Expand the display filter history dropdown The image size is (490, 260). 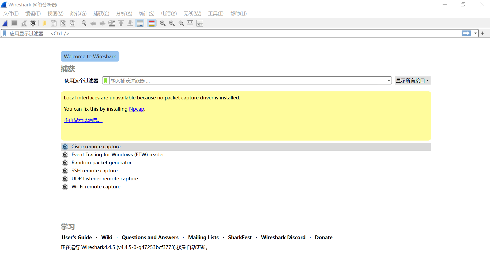pyautogui.click(x=476, y=33)
